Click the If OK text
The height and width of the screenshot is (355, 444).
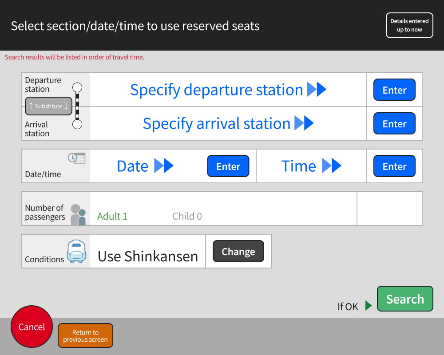(348, 307)
